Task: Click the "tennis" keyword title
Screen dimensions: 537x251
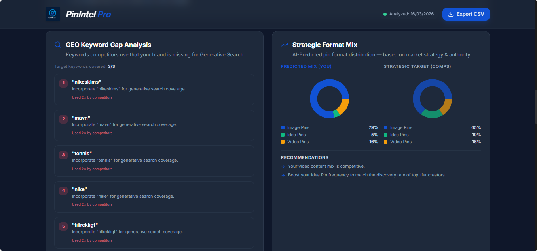Action: (82, 153)
